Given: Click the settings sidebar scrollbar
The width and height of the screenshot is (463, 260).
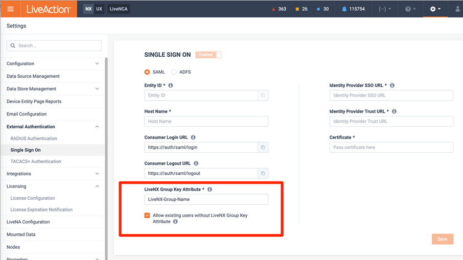Looking at the screenshot, I should [106, 159].
